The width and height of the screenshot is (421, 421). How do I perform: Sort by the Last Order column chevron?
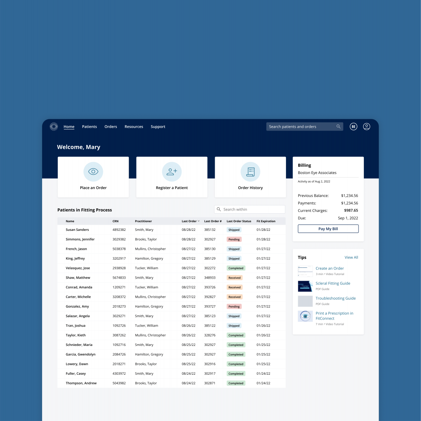point(198,221)
